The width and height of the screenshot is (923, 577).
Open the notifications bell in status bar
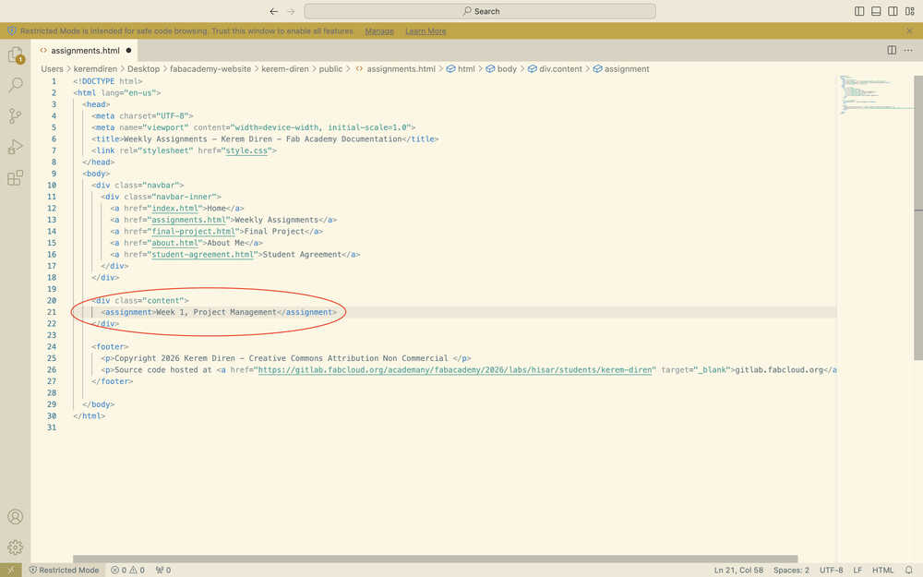(909, 570)
